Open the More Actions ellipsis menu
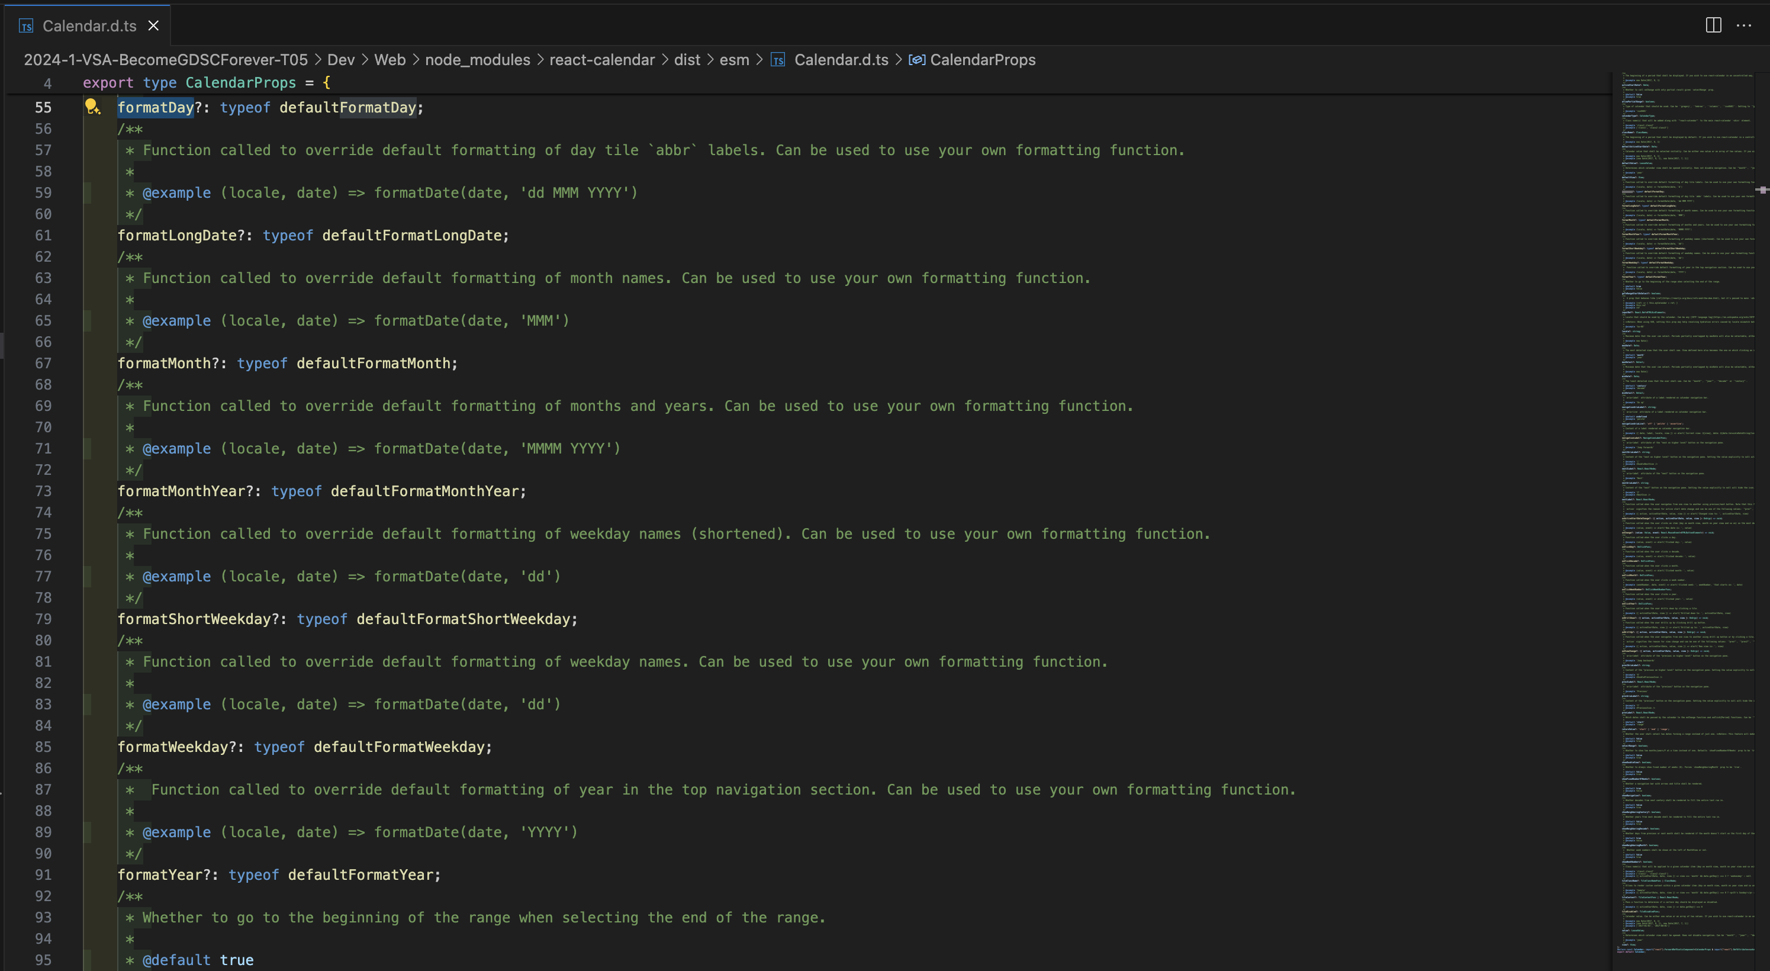The width and height of the screenshot is (1770, 971). [x=1744, y=25]
